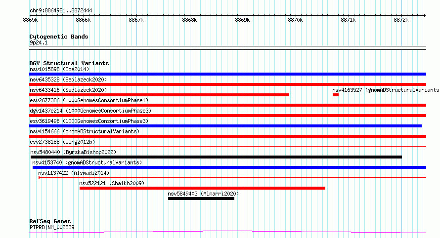
Task: Open nsv4154666 (gnomADStructuralVariants) label
Action: point(85,131)
